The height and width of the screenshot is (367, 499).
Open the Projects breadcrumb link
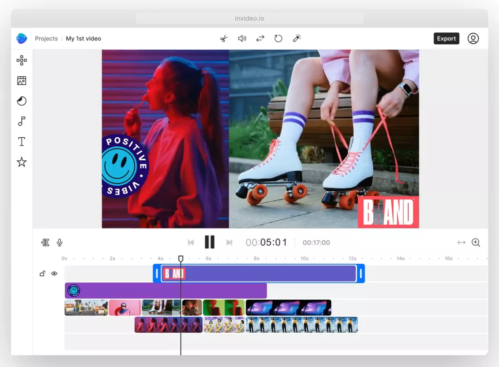tap(46, 39)
